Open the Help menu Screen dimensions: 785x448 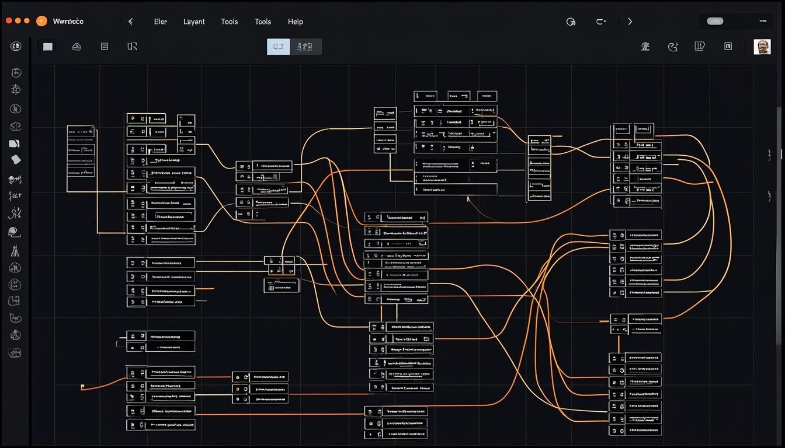click(296, 22)
